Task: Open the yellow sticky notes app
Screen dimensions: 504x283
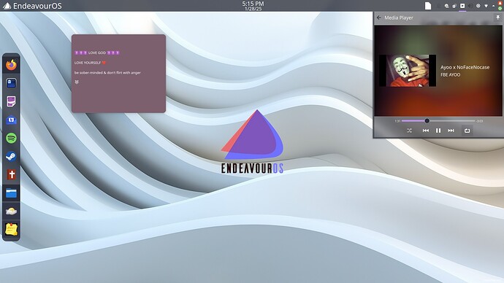Action: coord(11,230)
